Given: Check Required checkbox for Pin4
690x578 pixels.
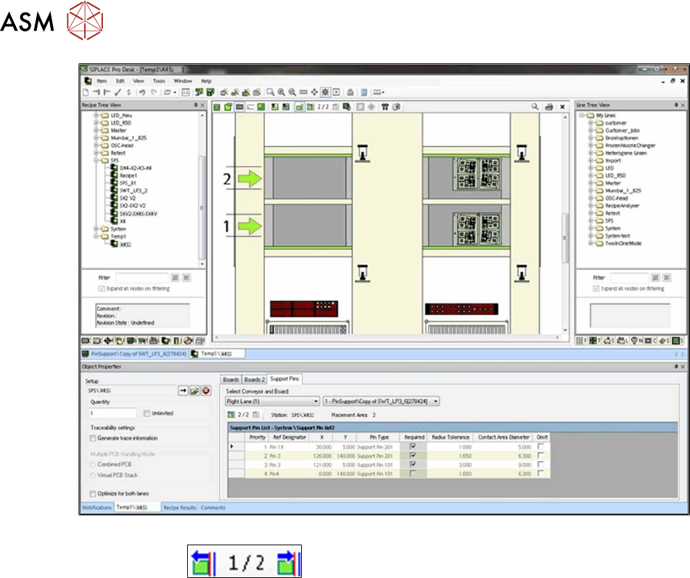Looking at the screenshot, I should (412, 473).
